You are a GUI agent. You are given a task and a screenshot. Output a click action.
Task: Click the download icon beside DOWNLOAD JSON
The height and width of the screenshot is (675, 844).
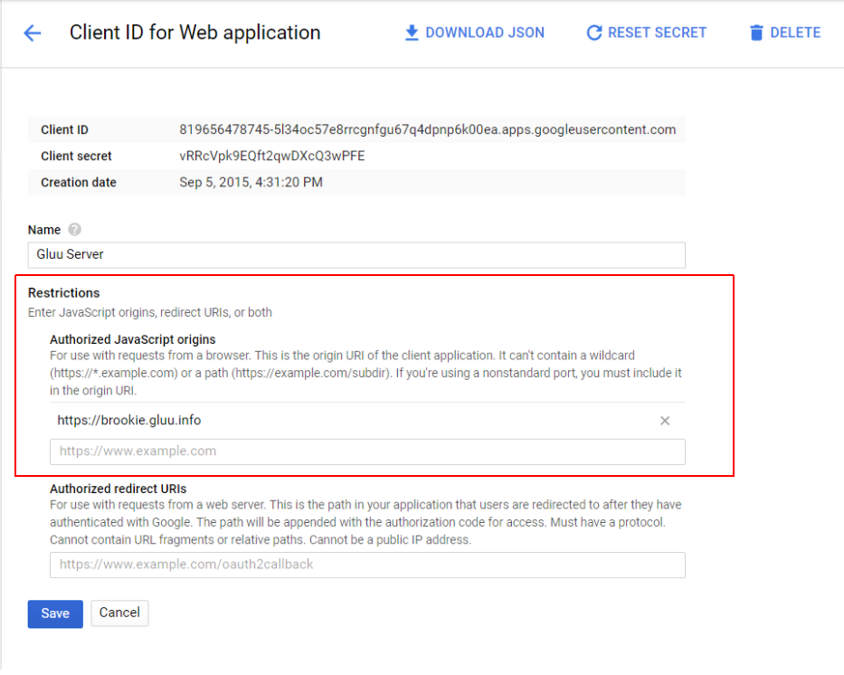click(412, 32)
